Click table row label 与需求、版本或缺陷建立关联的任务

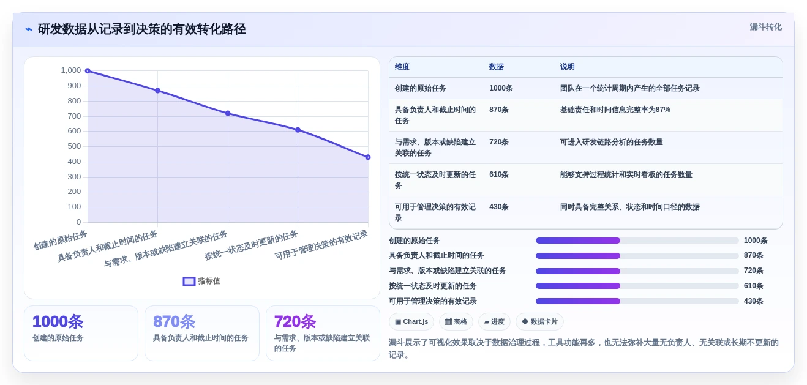tap(435, 148)
